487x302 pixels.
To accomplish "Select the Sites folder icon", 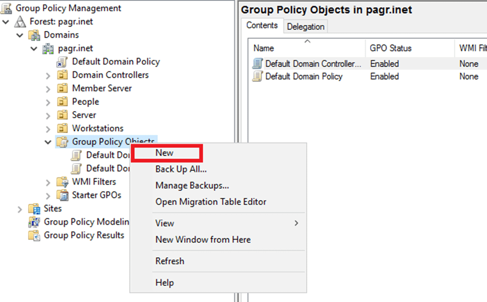I will pos(34,209).
